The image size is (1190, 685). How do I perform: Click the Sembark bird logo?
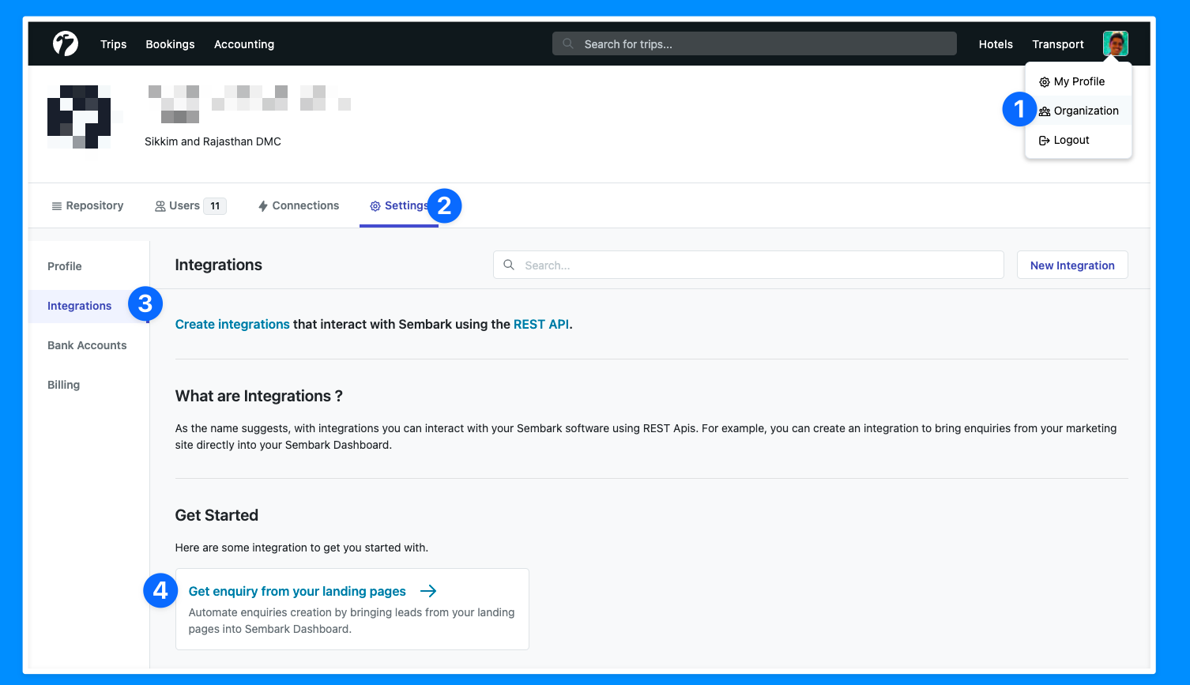[66, 43]
